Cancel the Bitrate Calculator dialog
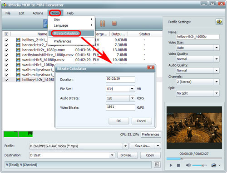The height and width of the screenshot is (173, 227). [142, 121]
